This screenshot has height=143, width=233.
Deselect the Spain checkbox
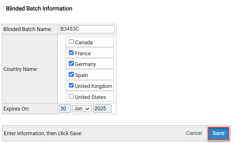pos(71,74)
